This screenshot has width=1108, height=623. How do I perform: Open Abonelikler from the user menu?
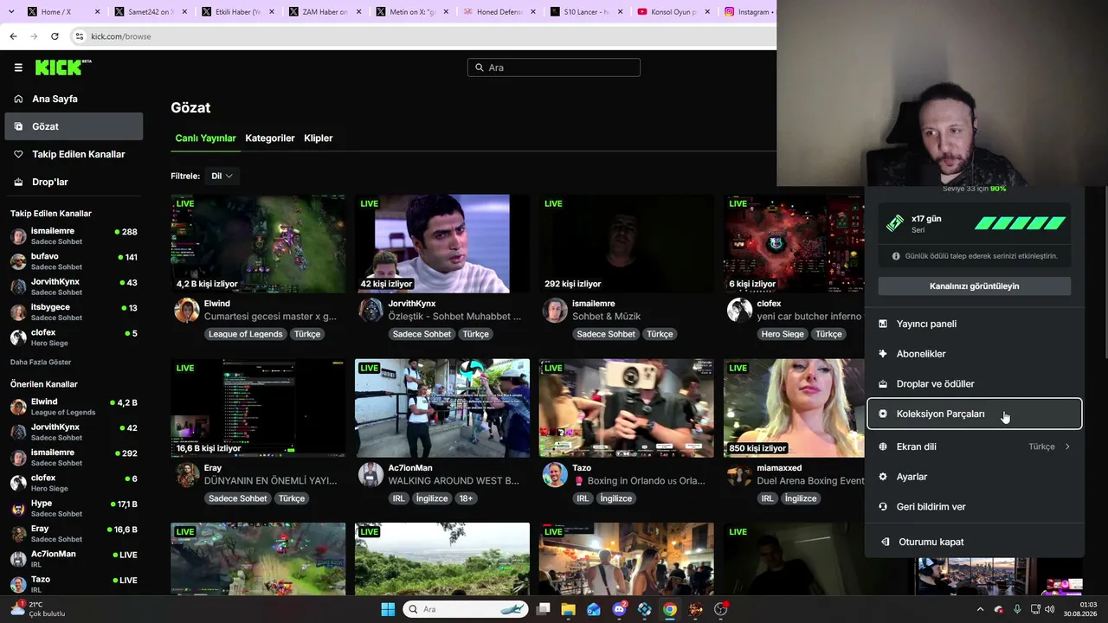coord(975,354)
